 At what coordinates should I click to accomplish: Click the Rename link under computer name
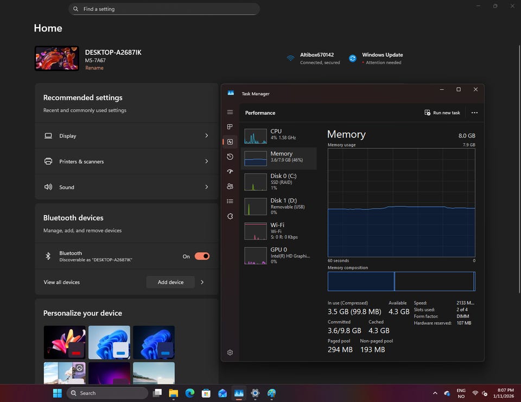[x=94, y=68]
